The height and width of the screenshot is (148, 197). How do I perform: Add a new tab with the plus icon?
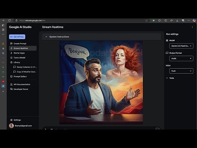pos(3,91)
